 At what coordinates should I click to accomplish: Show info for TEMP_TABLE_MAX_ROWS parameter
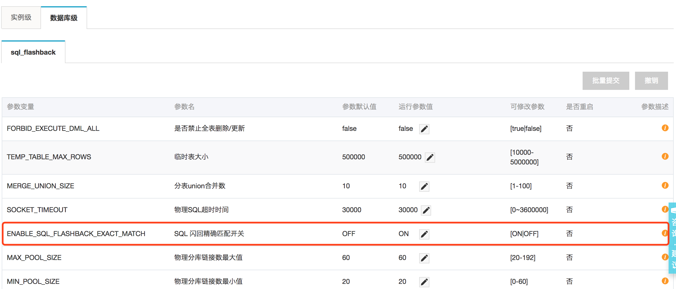[665, 156]
